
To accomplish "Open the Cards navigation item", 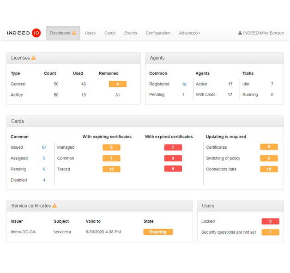I will click(x=110, y=33).
